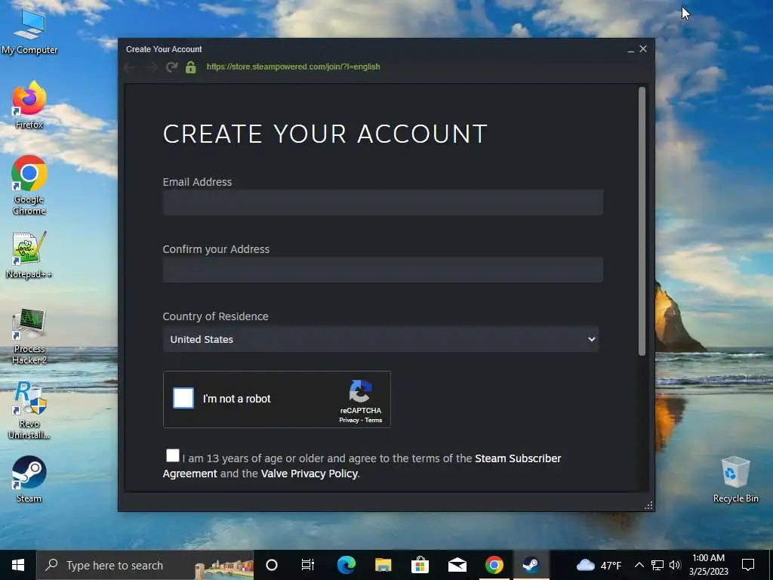Select My Computer desktop icon
This screenshot has width=773, height=580.
click(29, 32)
